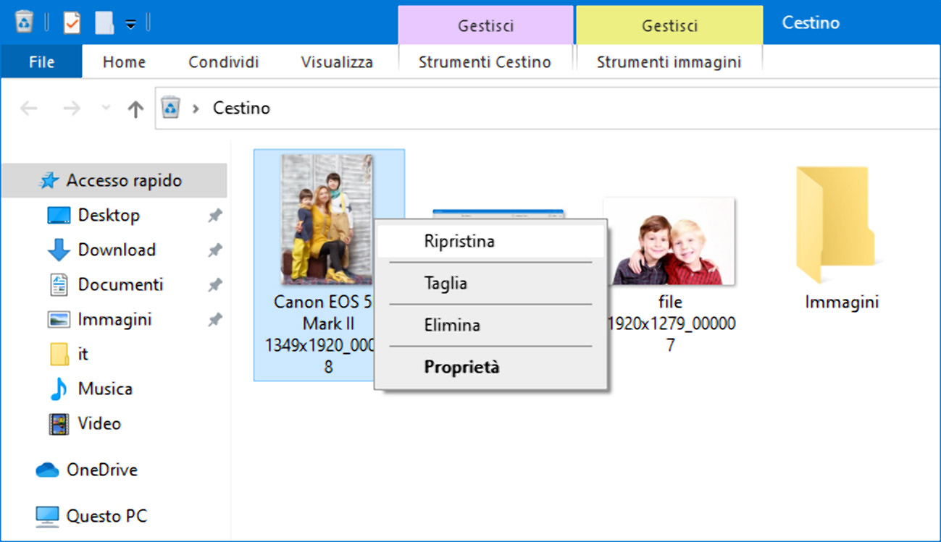Image resolution: width=941 pixels, height=542 pixels.
Task: Select Musica in the navigation pane
Action: pyautogui.click(x=105, y=389)
